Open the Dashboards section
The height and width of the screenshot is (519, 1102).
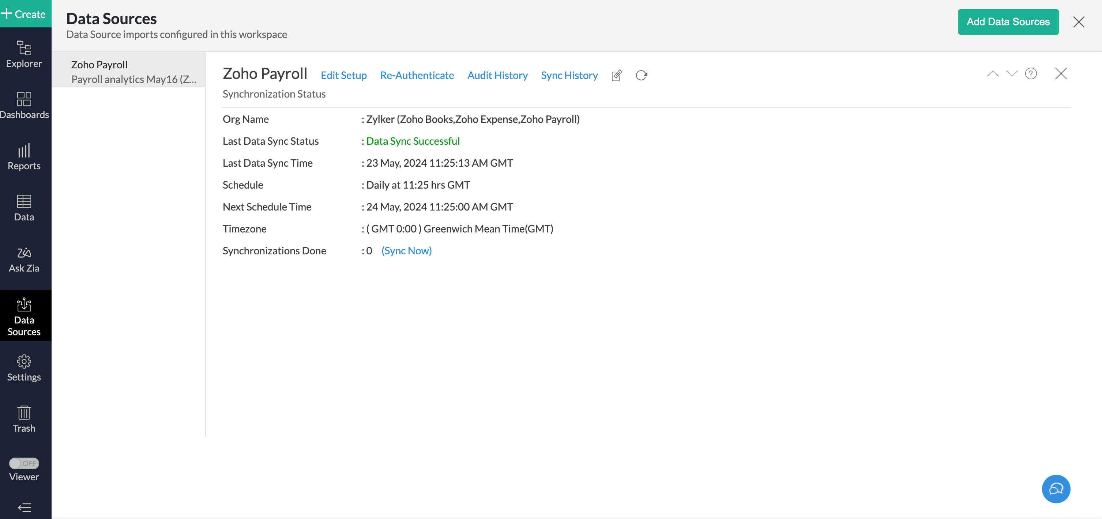click(x=24, y=105)
